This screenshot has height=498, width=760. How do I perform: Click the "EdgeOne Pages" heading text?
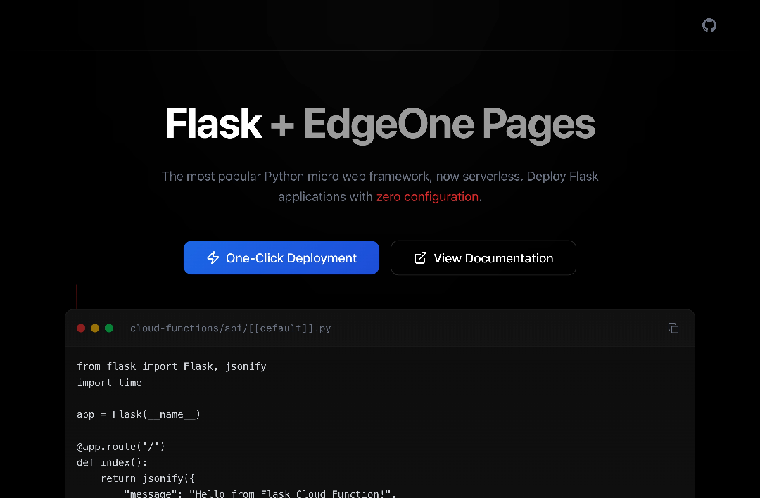point(450,124)
